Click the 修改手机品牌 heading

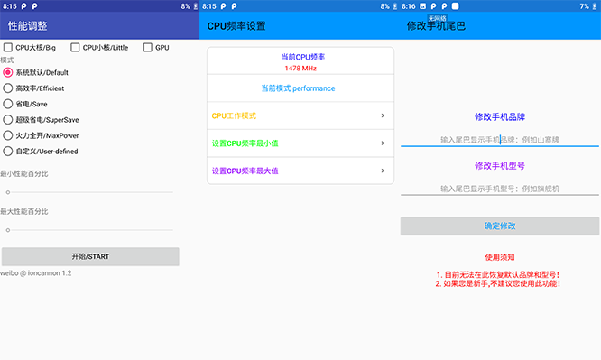coord(500,117)
